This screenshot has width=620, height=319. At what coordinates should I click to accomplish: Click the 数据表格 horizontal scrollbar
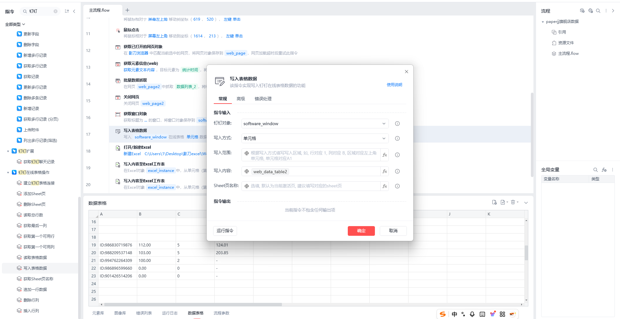193,304
